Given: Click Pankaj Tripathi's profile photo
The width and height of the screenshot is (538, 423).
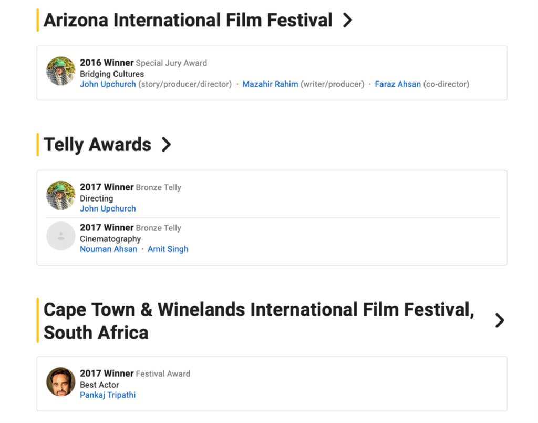Looking at the screenshot, I should click(61, 382).
